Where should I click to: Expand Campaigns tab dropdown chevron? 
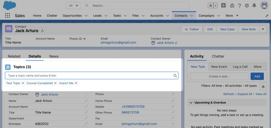coord(219,16)
